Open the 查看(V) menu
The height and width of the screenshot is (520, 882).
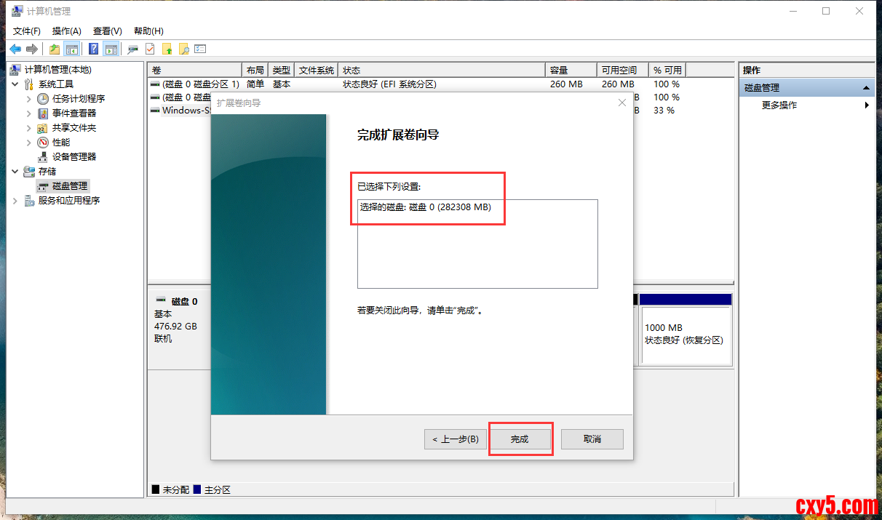[x=107, y=31]
